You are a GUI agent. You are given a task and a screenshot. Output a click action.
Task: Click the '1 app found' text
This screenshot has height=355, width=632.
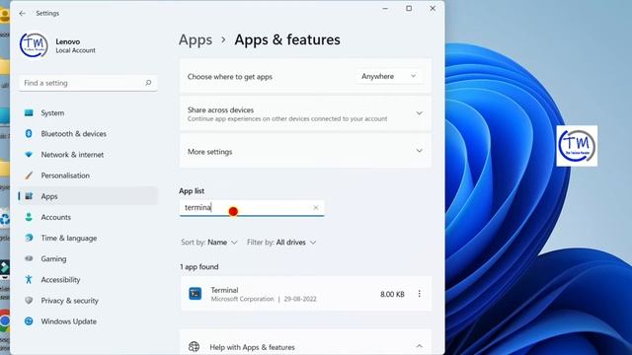199,267
